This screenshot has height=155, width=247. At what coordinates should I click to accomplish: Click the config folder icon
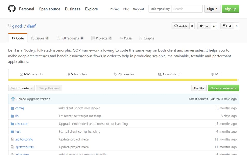click(x=12, y=108)
